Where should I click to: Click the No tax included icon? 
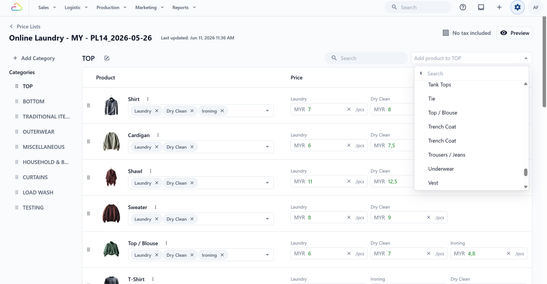(x=446, y=33)
